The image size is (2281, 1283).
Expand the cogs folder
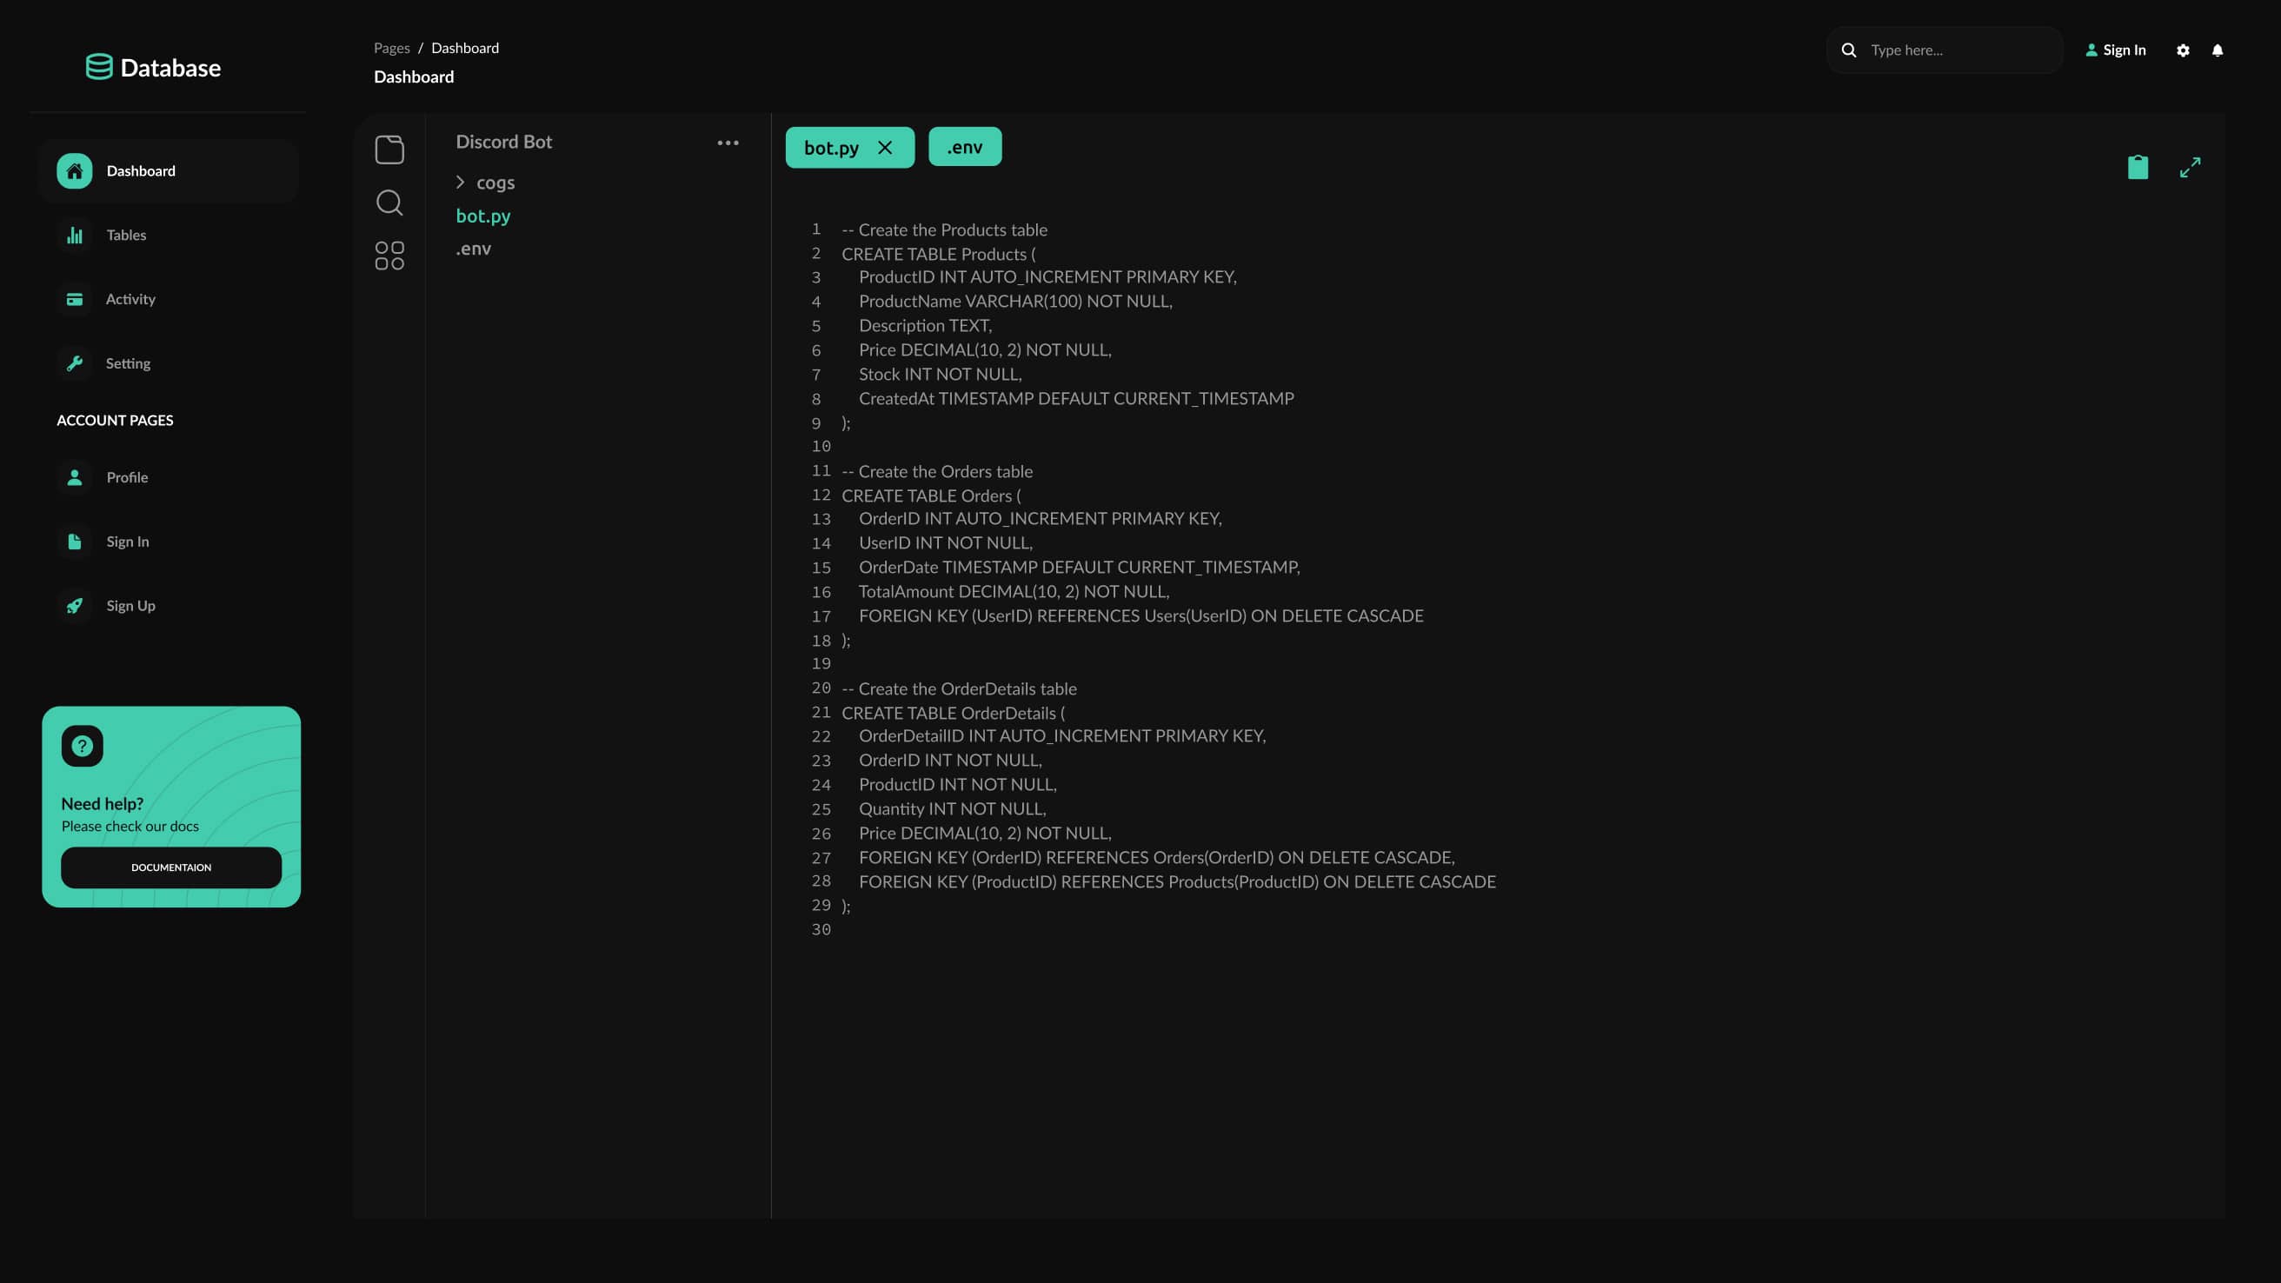pos(461,183)
